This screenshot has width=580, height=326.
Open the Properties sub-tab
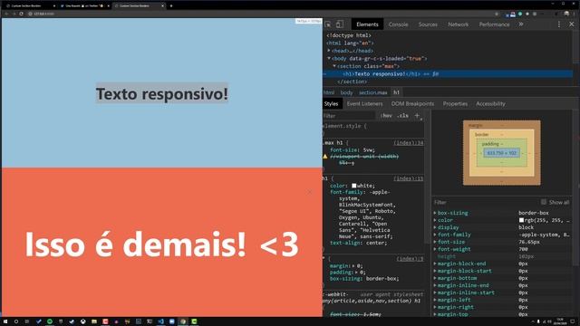coord(455,104)
